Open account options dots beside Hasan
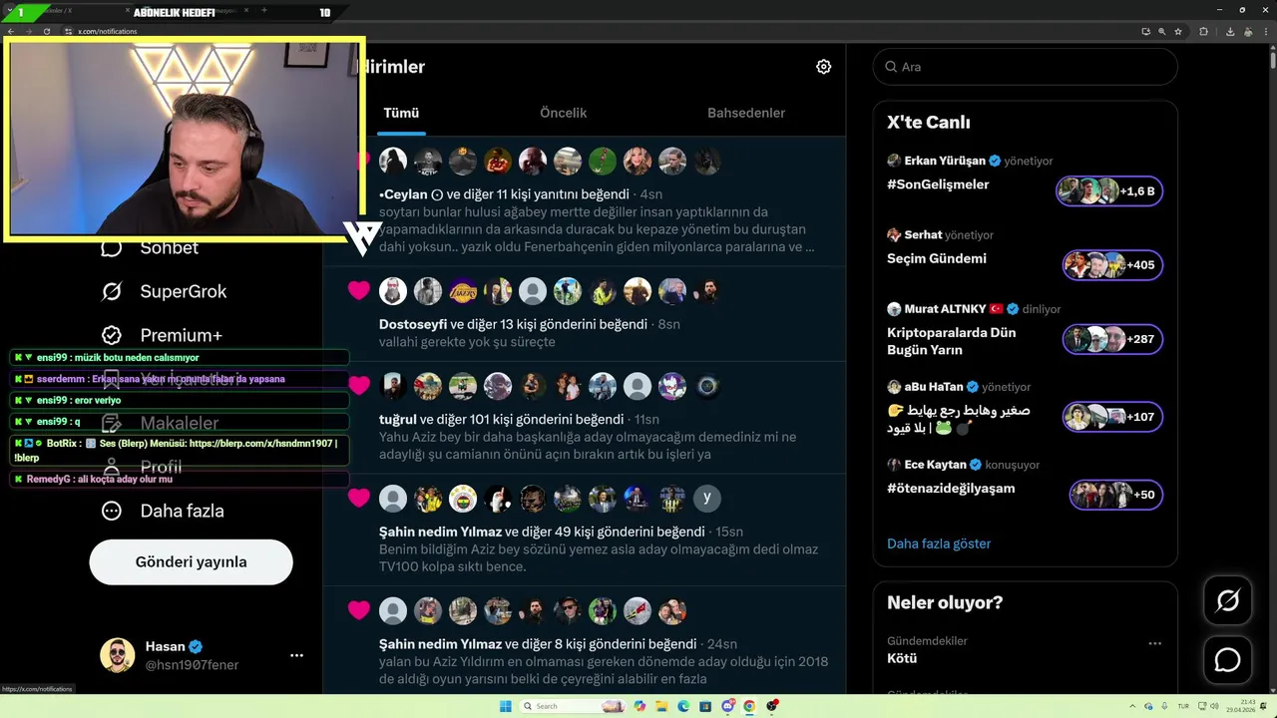Screen dimensions: 1277x718 pyautogui.click(x=296, y=655)
